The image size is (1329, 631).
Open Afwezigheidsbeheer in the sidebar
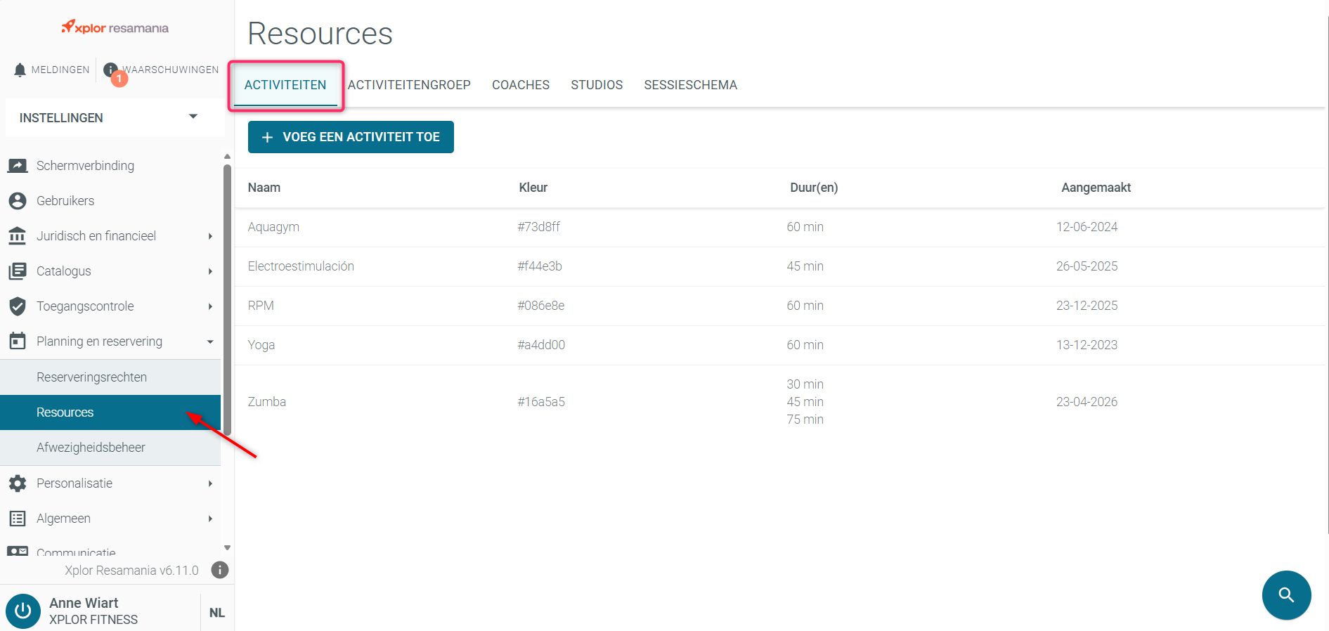click(x=110, y=448)
